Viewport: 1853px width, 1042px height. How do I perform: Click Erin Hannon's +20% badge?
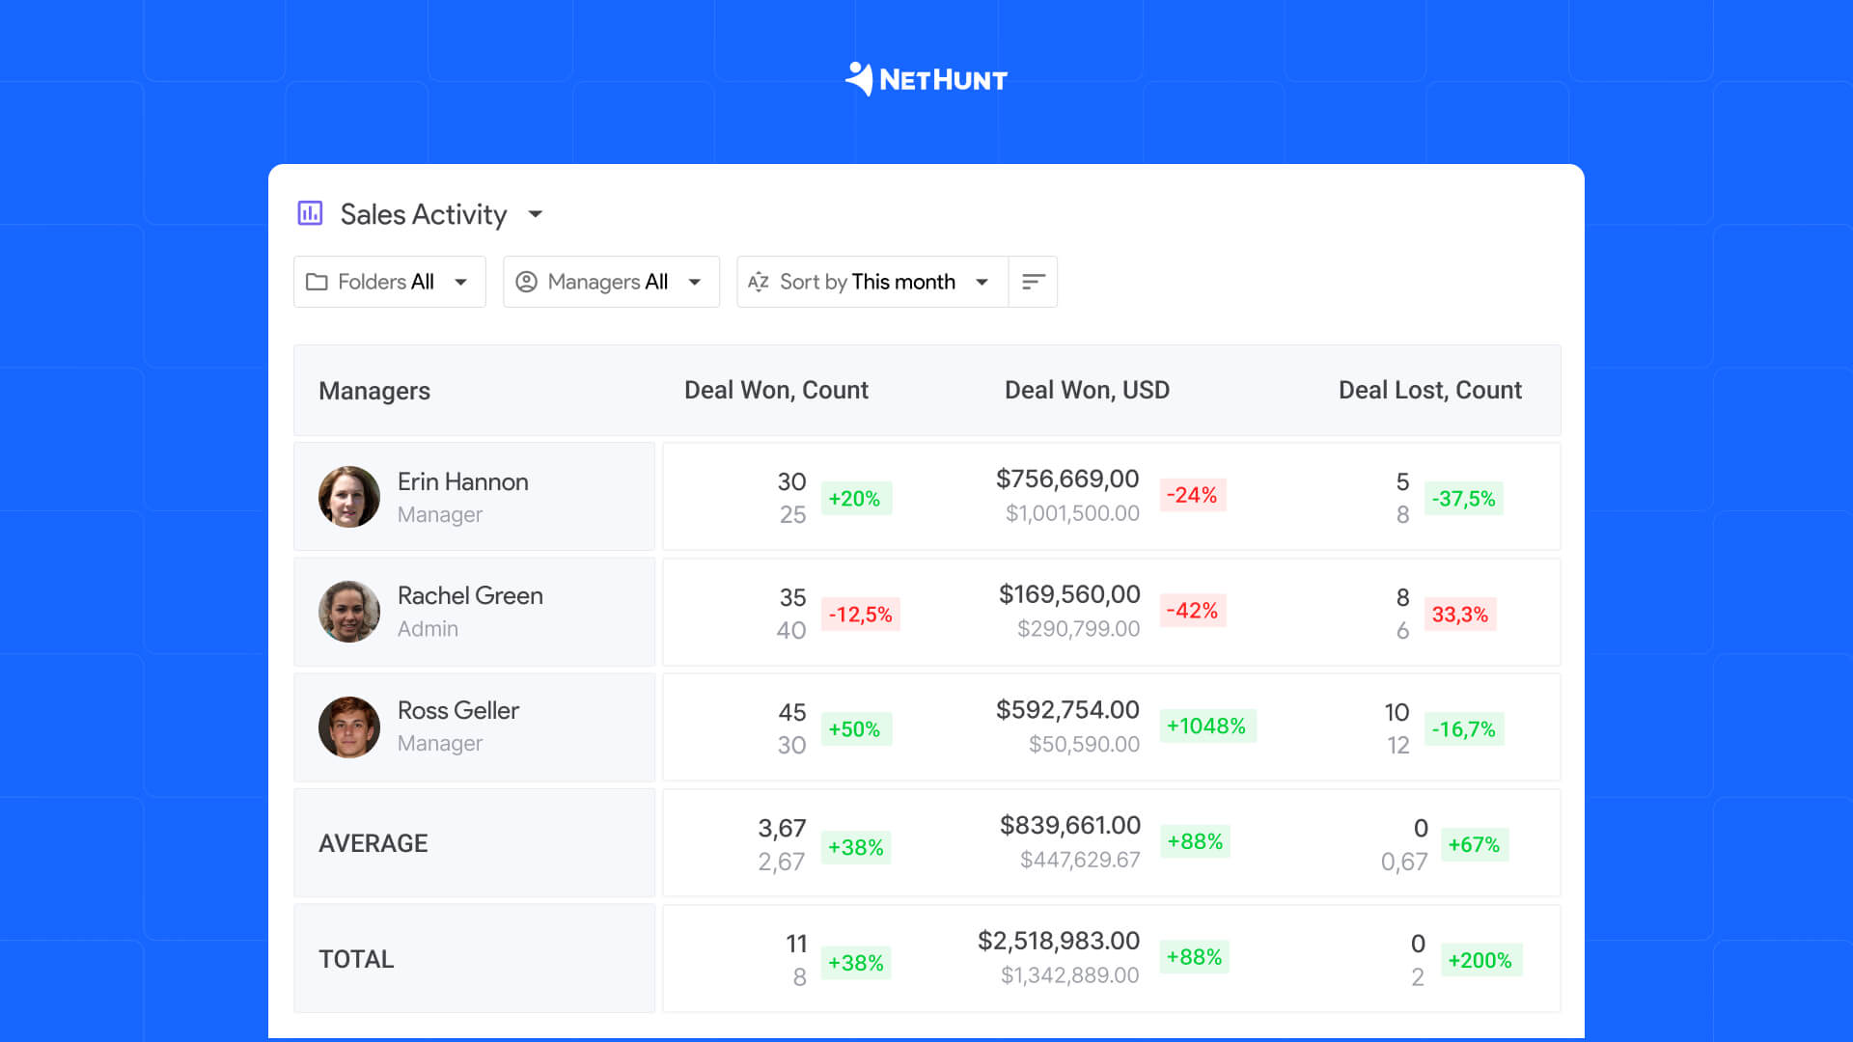pos(855,499)
